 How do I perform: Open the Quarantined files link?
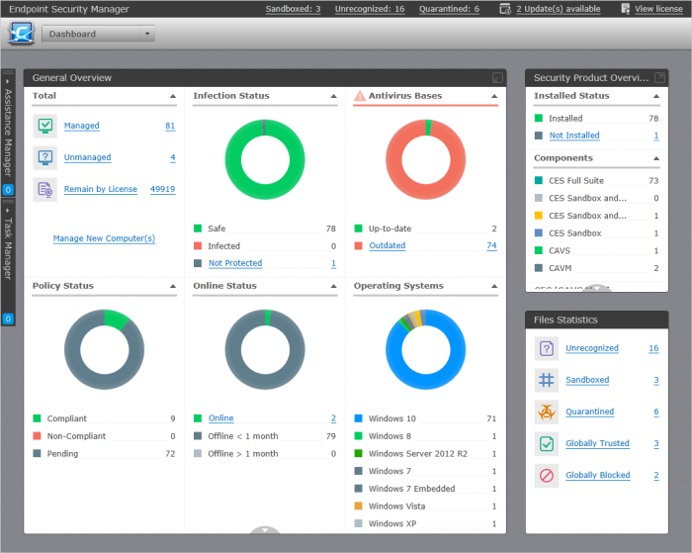589,413
